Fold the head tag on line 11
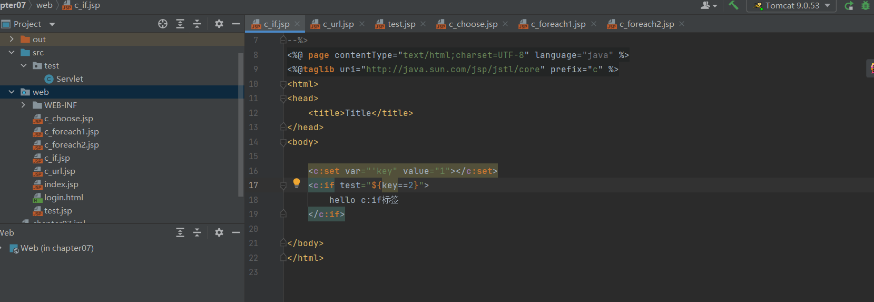The width and height of the screenshot is (874, 302). click(283, 98)
